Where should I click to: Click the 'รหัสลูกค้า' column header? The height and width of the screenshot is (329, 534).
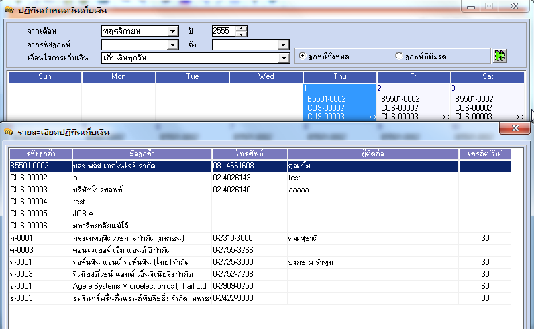[x=41, y=154]
